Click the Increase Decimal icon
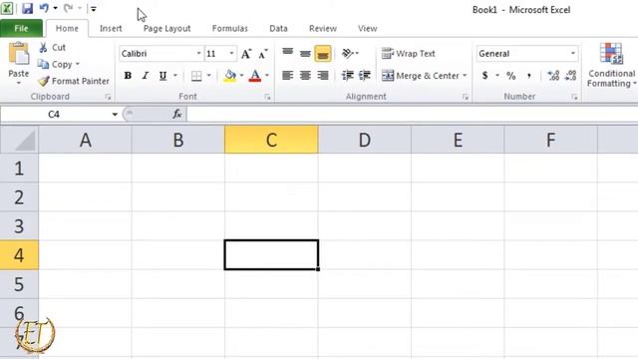 553,76
